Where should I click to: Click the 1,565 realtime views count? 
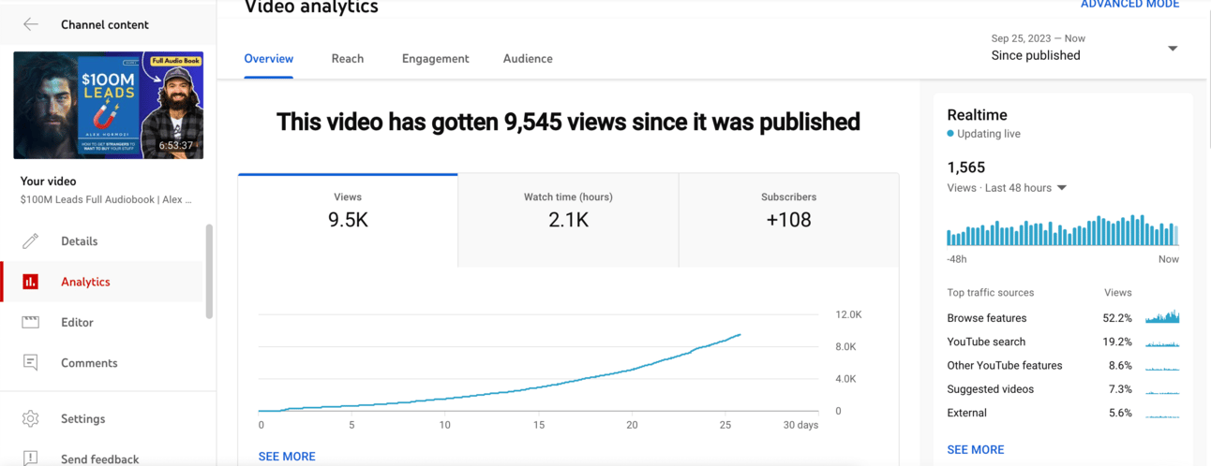[x=965, y=167]
